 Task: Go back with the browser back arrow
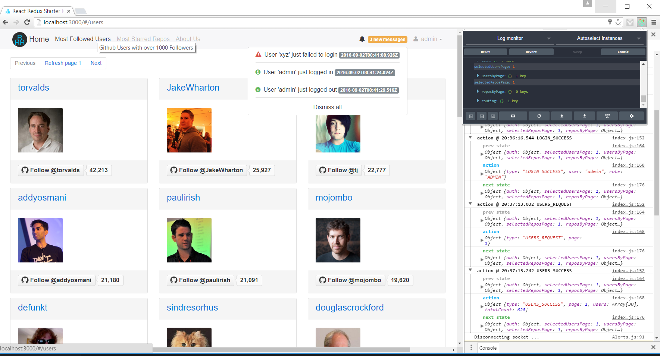pyautogui.click(x=6, y=22)
